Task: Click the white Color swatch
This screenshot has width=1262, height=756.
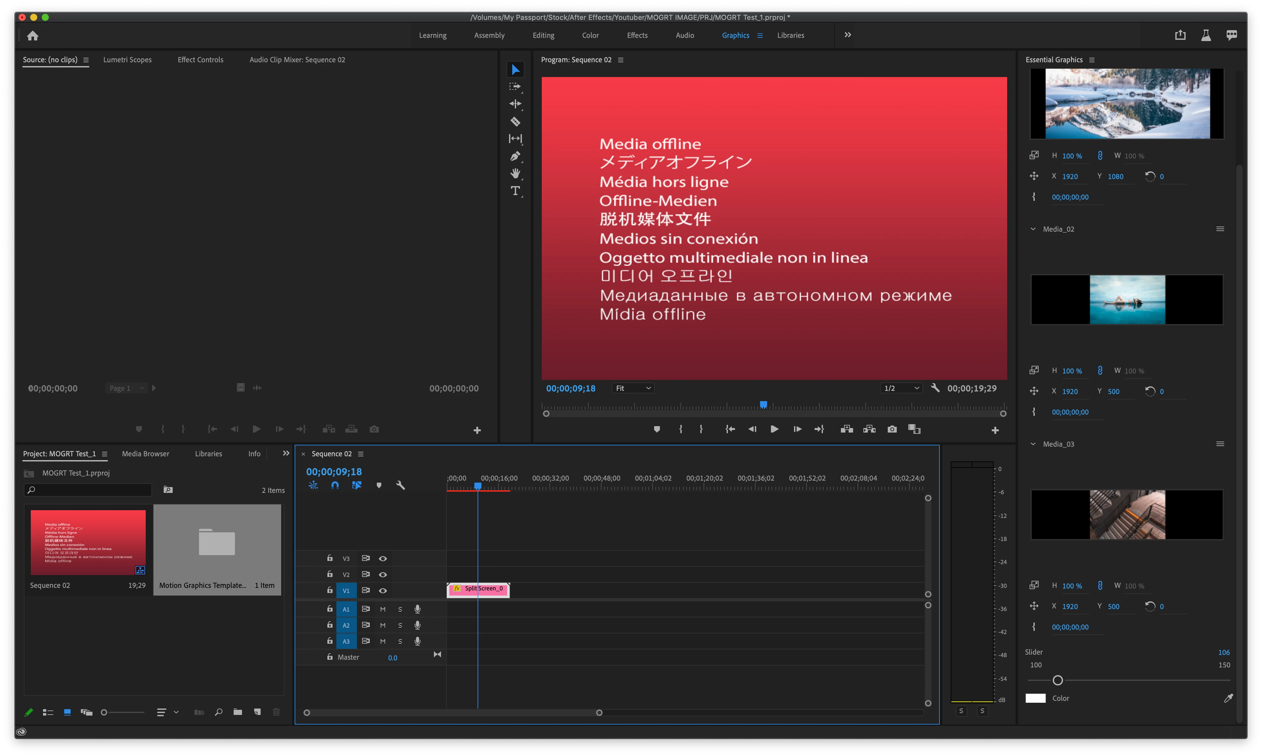Action: click(x=1035, y=699)
